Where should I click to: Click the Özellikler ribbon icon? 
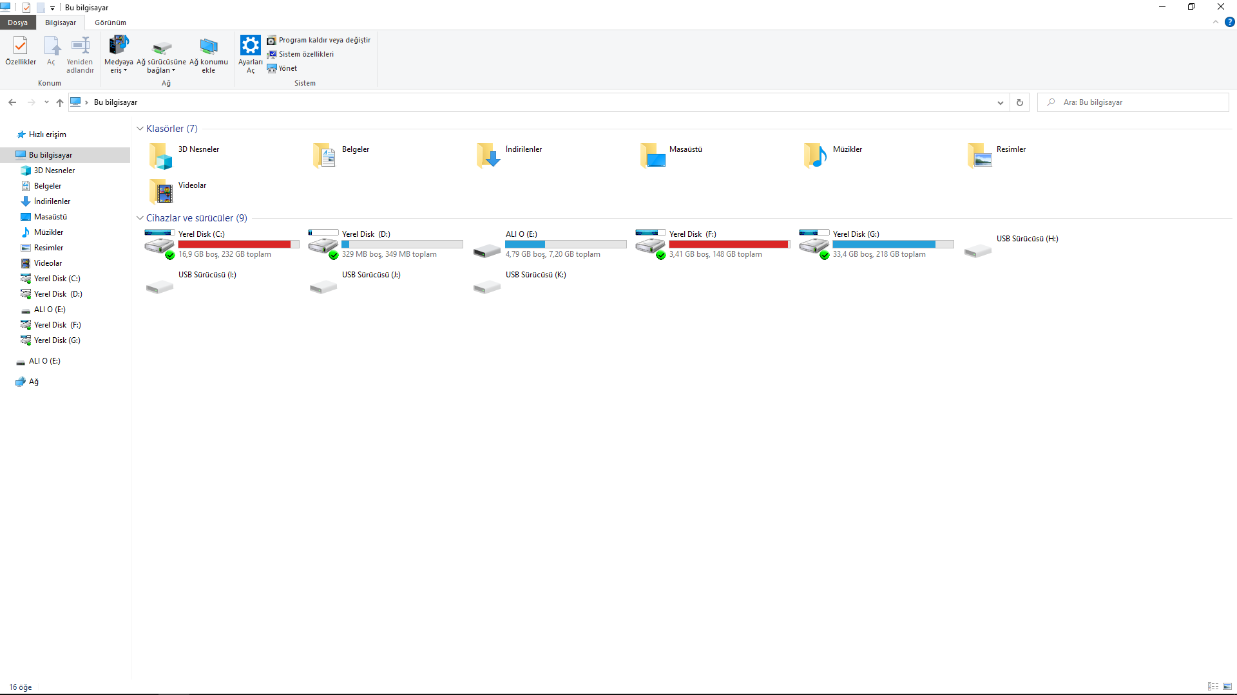coord(21,46)
